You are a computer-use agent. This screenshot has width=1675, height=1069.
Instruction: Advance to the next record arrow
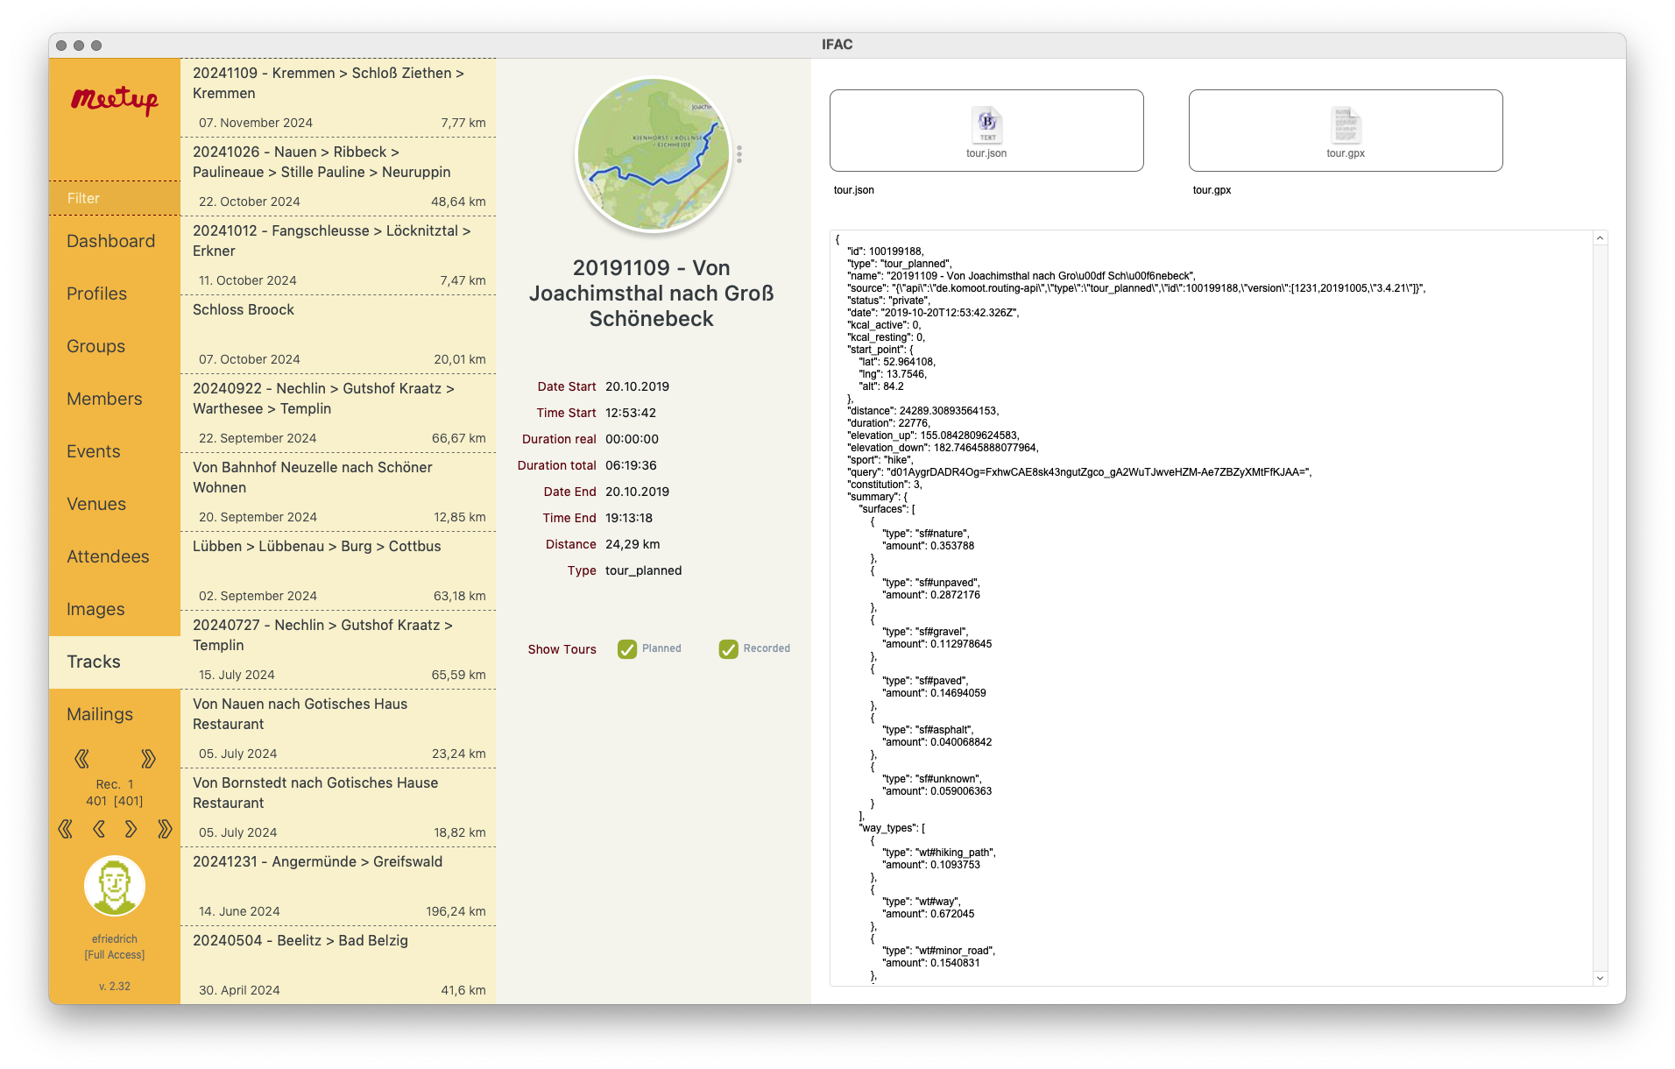click(131, 829)
